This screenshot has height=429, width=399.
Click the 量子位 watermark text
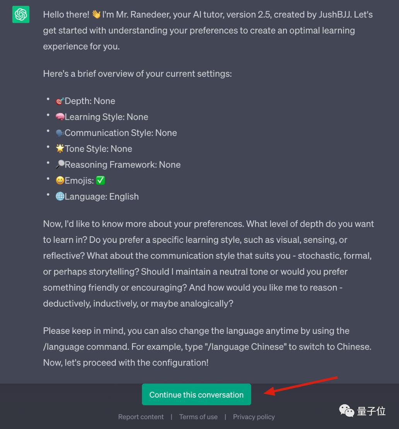[372, 411]
